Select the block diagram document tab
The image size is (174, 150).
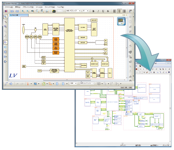[18, 15]
